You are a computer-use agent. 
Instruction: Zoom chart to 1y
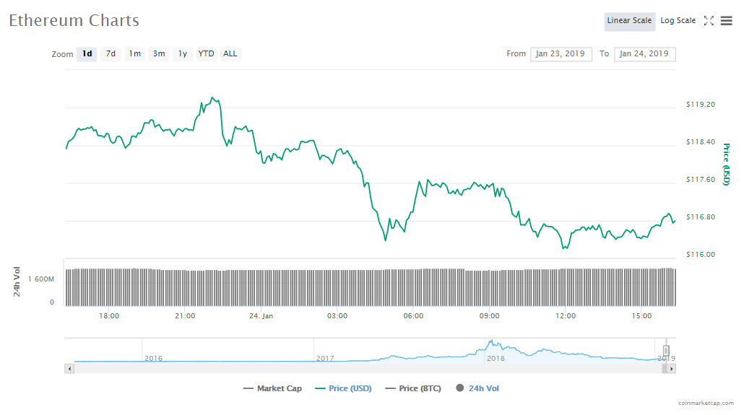click(183, 54)
